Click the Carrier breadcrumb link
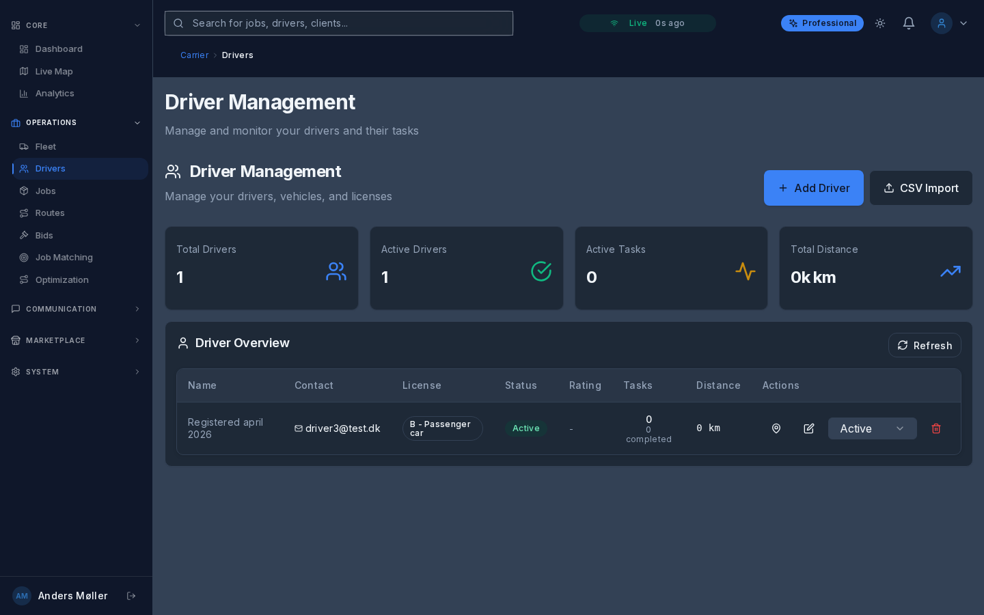This screenshot has height=615, width=984. (194, 55)
